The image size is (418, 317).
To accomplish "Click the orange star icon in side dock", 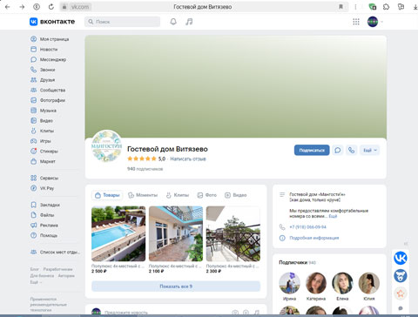I will (401, 293).
